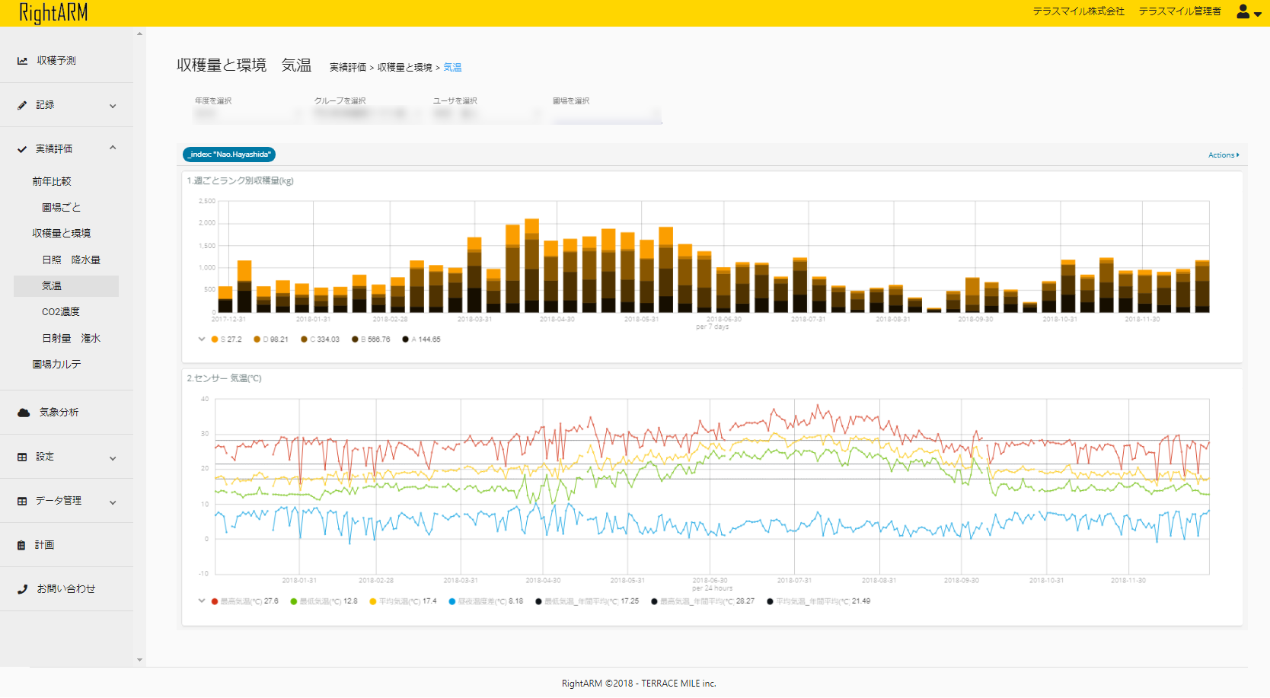Click テラスマイル株式会社 in the header
Screen dimensions: 1270x698
tap(1078, 11)
